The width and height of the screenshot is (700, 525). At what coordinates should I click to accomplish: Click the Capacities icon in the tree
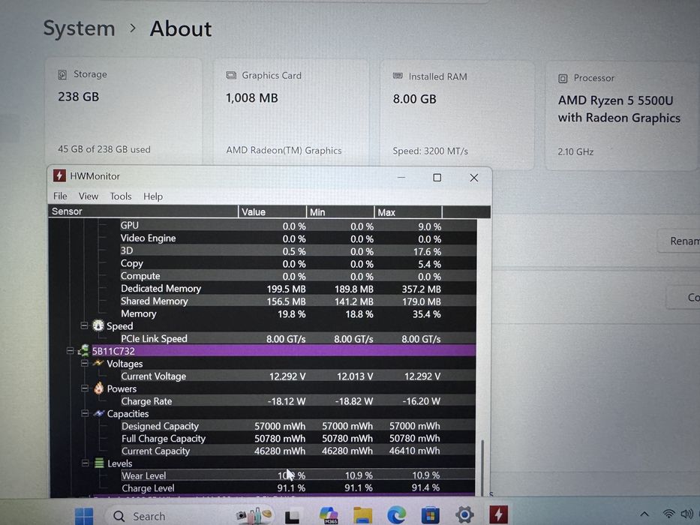coord(99,413)
